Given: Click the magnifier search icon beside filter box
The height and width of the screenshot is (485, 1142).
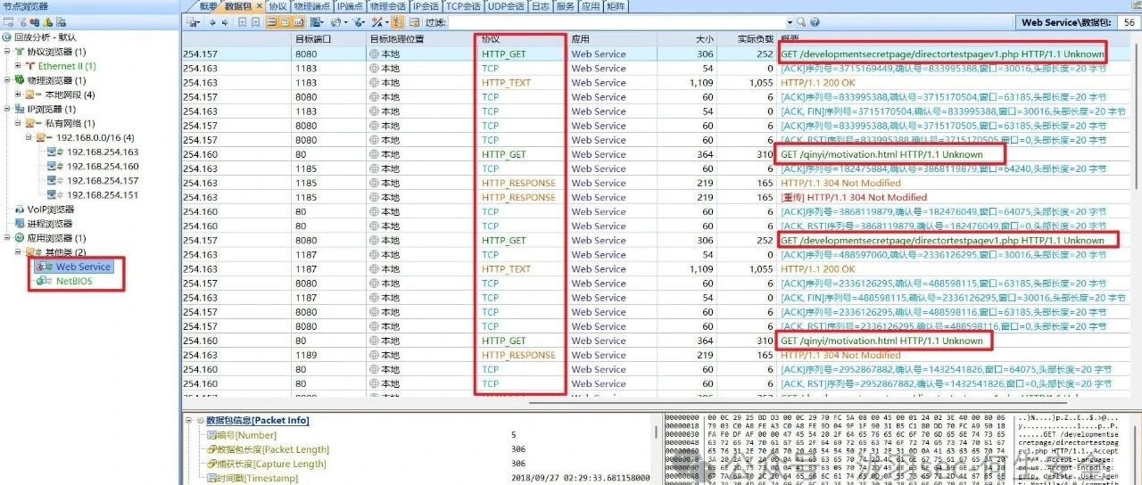Looking at the screenshot, I should [x=802, y=22].
